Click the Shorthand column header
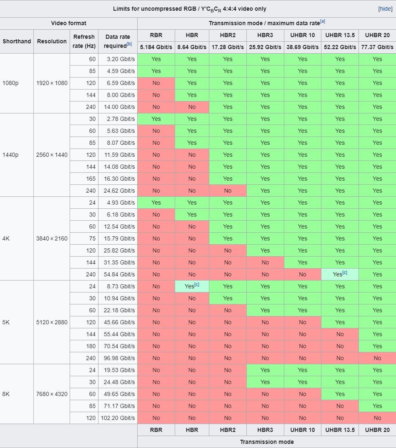 (x=17, y=41)
